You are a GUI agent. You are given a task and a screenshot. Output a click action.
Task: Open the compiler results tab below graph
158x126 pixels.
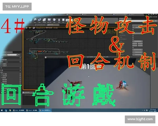26,92
